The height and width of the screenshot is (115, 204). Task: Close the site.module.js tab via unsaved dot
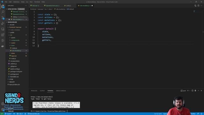pos(92,6)
